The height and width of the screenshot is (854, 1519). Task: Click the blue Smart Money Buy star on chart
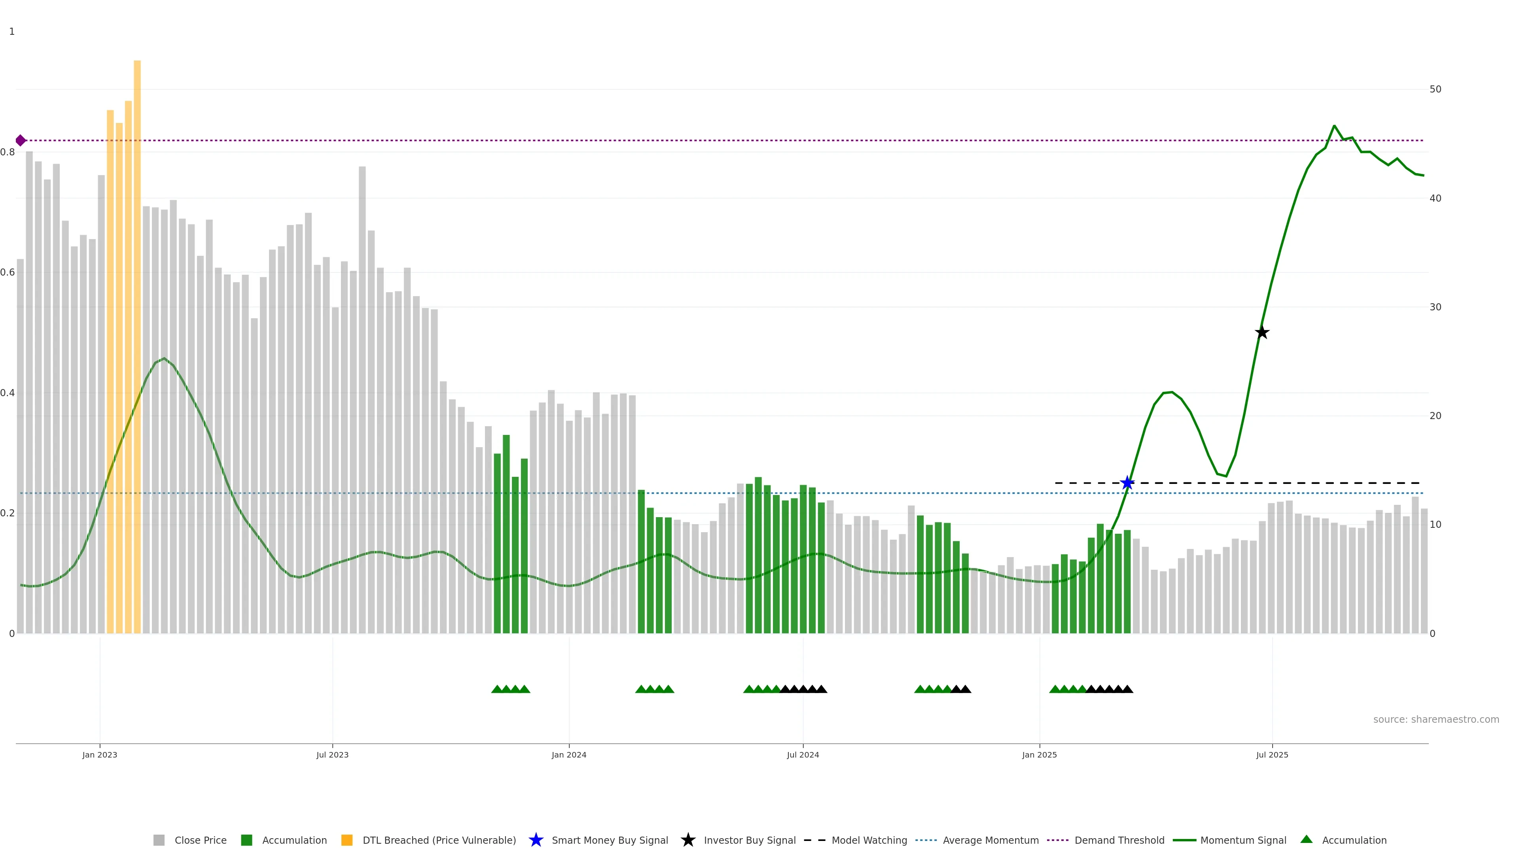(x=1127, y=483)
